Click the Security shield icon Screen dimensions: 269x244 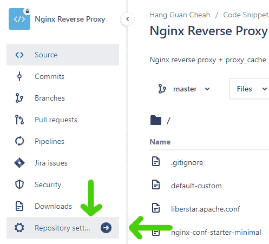[19, 184]
